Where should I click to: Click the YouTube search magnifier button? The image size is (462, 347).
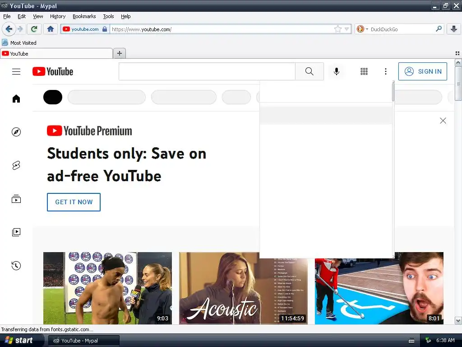pyautogui.click(x=310, y=71)
